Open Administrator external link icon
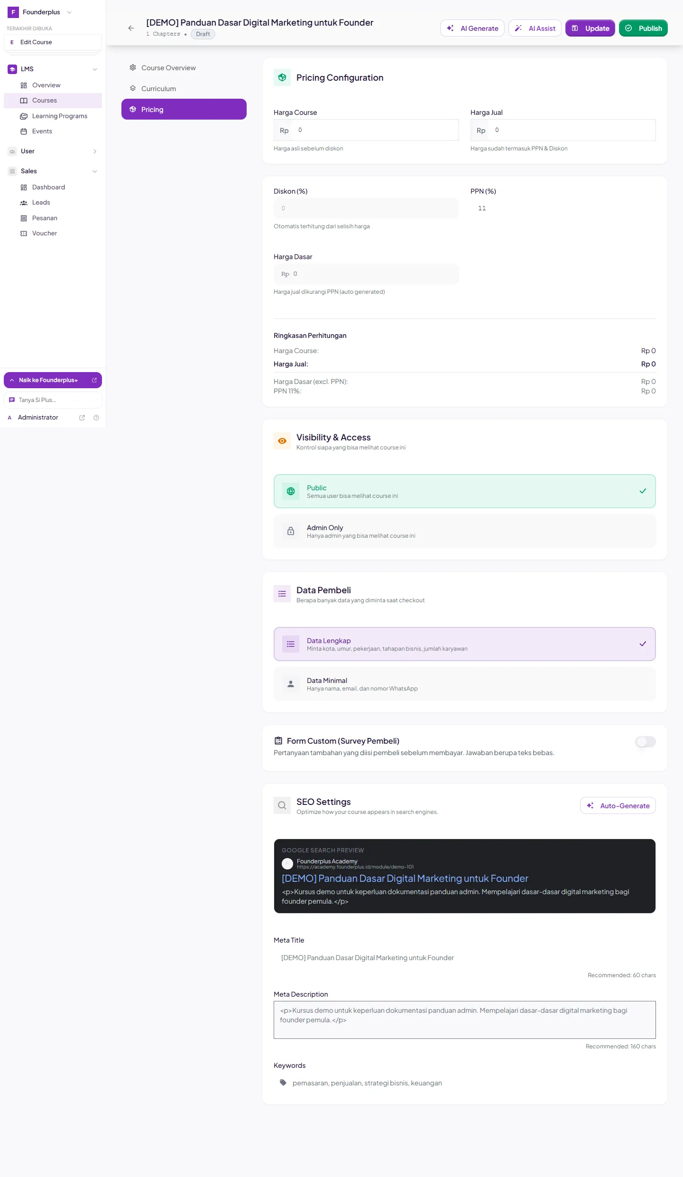The image size is (683, 1177). coord(82,418)
